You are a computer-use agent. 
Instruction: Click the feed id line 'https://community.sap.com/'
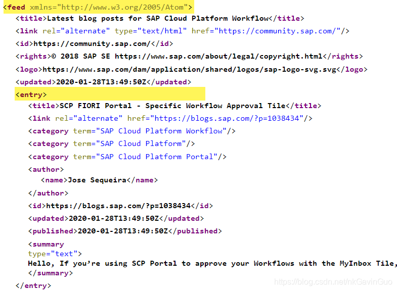coord(94,44)
